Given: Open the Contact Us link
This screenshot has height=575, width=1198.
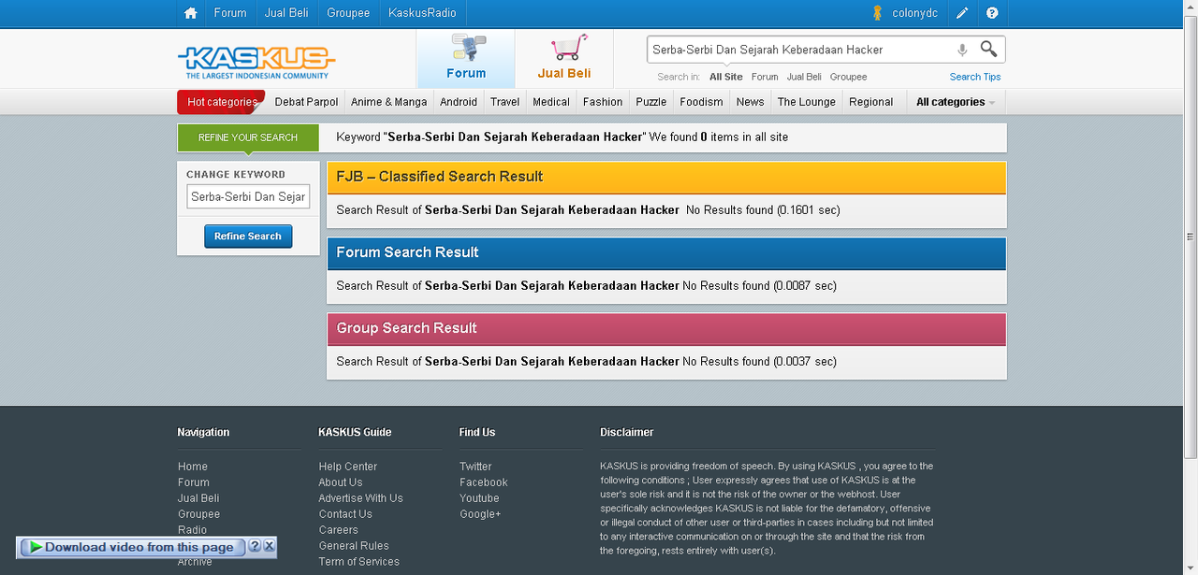Looking at the screenshot, I should pyautogui.click(x=345, y=514).
